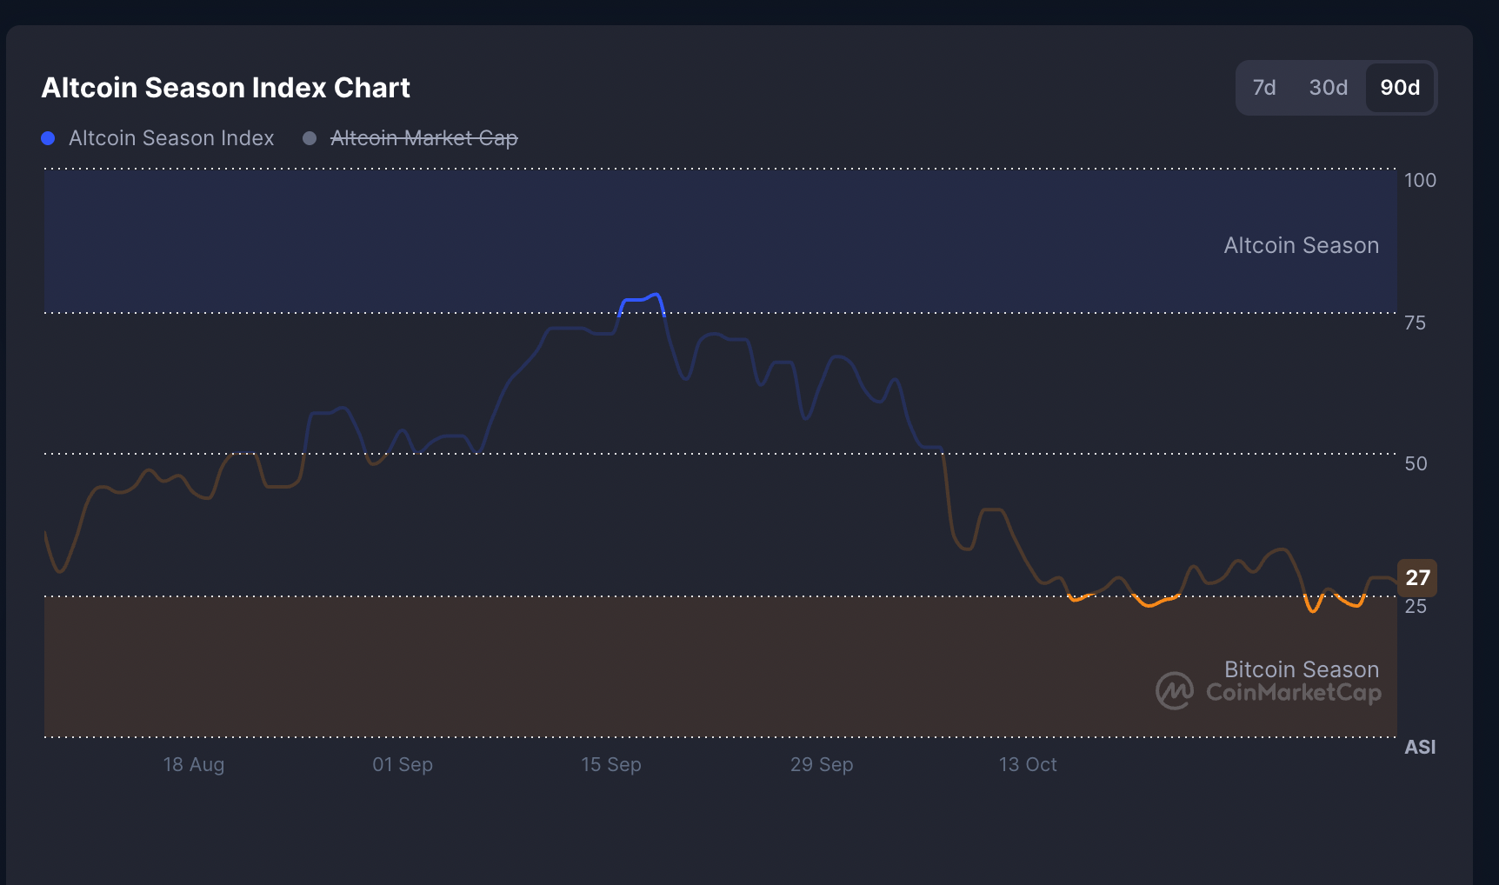
Task: Click the 13 Oct date label
Action: [1027, 765]
